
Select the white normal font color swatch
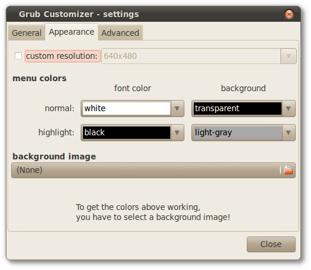click(x=126, y=109)
